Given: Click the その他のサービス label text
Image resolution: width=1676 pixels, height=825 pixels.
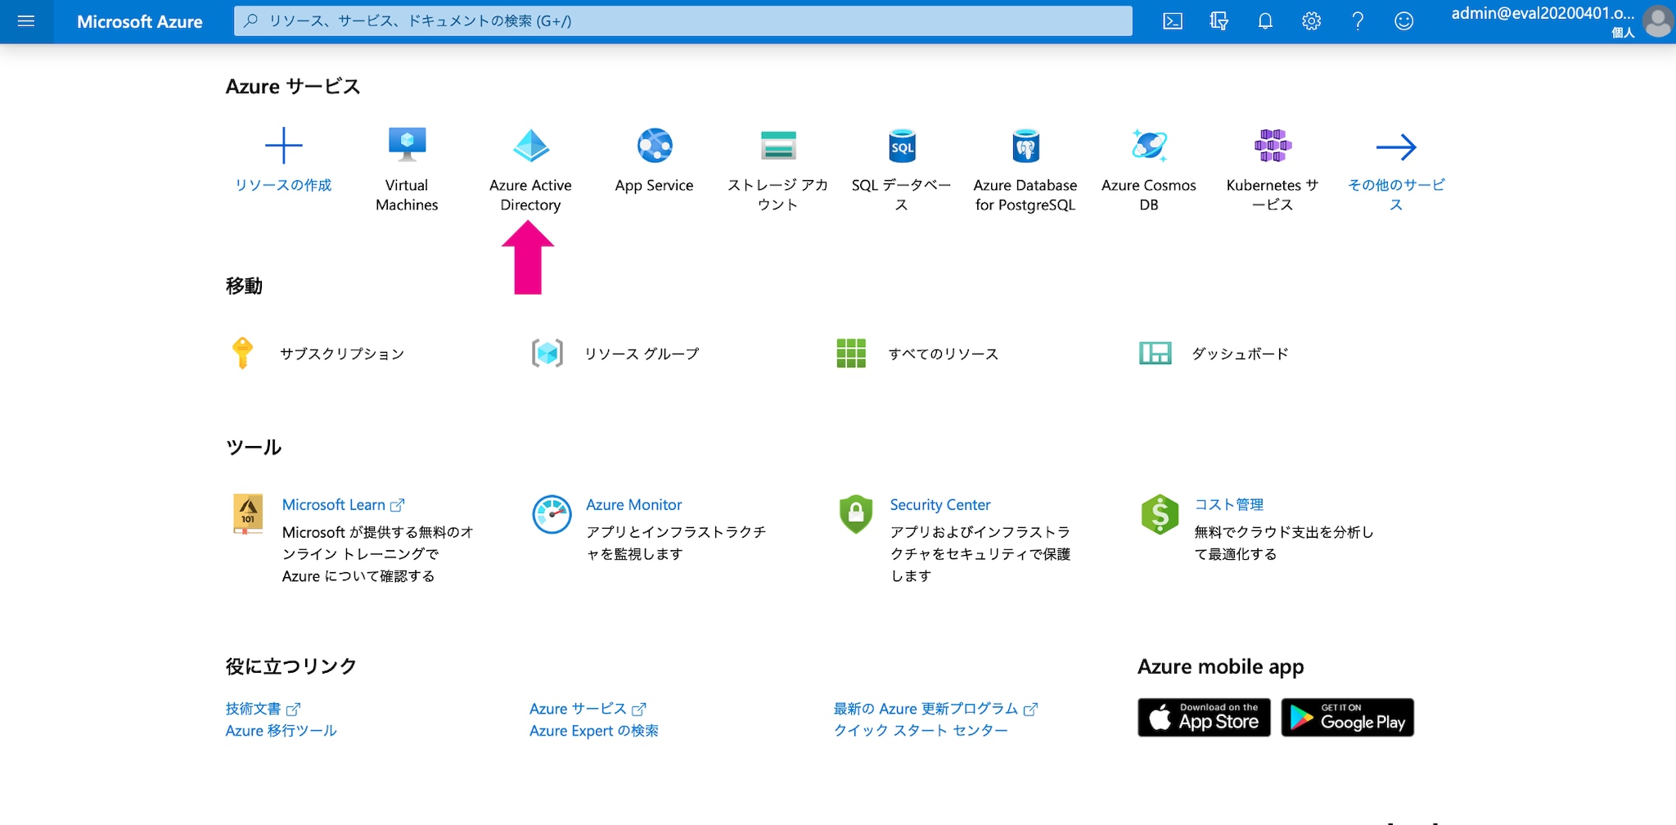Looking at the screenshot, I should pos(1396,195).
